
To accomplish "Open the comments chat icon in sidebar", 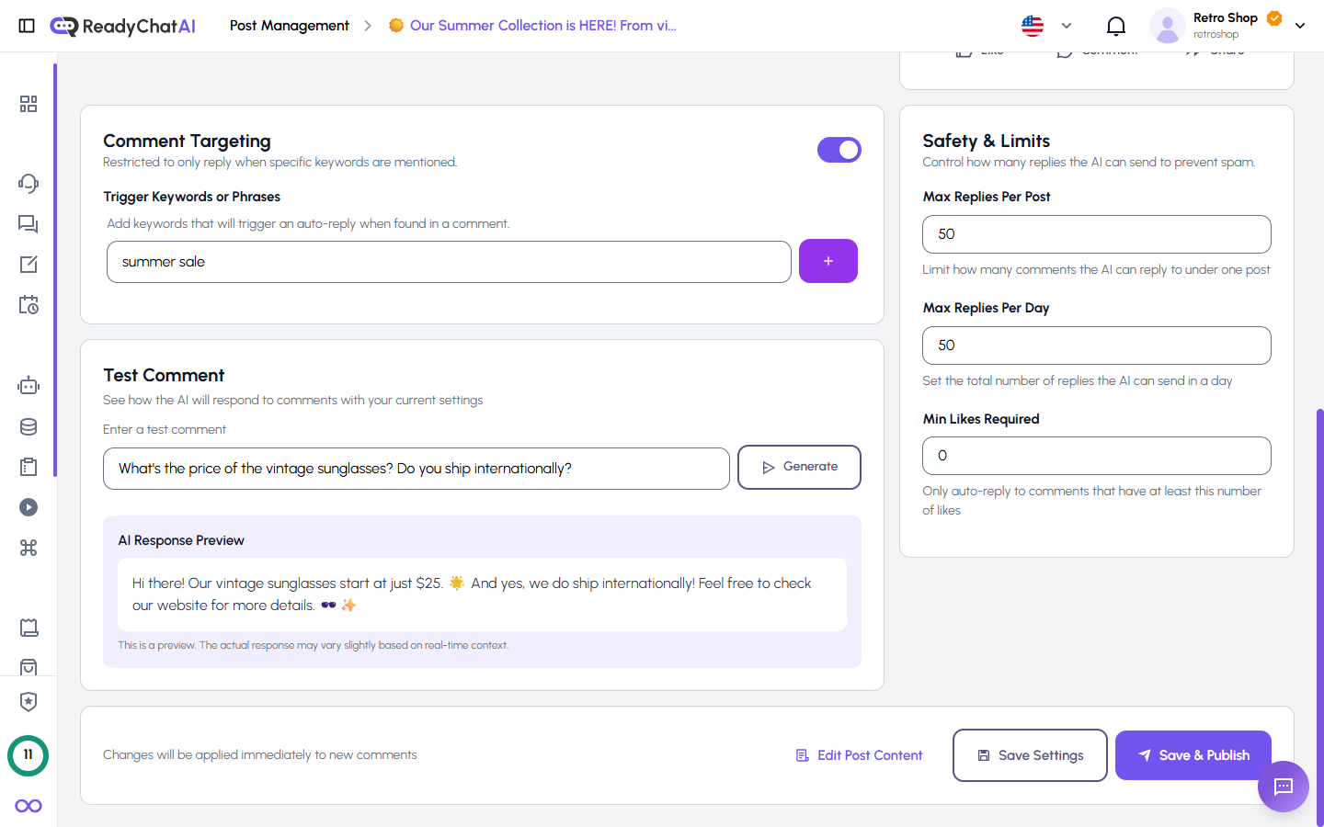I will click(x=29, y=223).
